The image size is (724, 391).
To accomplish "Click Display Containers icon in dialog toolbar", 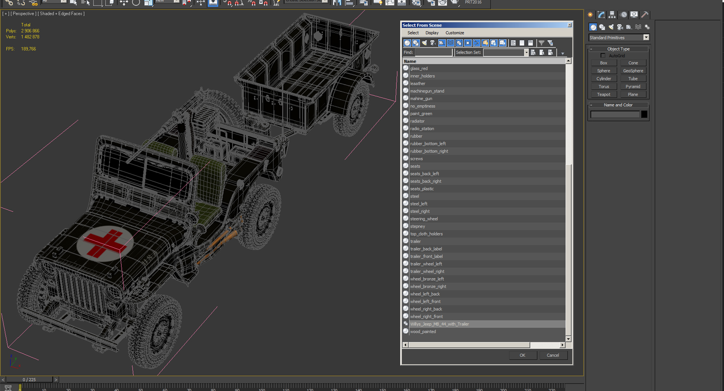I will click(485, 43).
